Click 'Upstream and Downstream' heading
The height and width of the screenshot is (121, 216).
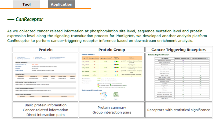[x=91, y=90]
